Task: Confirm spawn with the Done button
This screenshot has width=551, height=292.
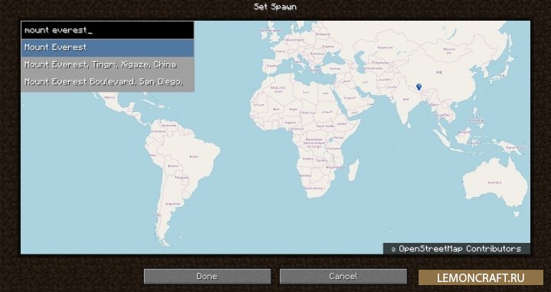Action: click(207, 277)
